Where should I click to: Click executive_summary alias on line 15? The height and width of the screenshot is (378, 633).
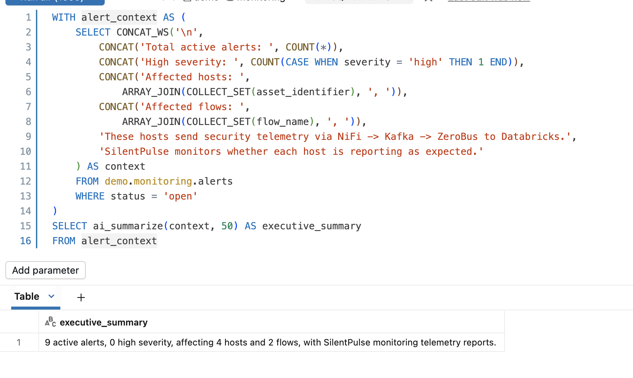click(x=312, y=226)
